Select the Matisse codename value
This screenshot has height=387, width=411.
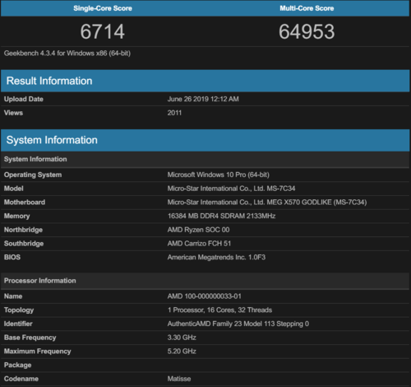pyautogui.click(x=179, y=379)
